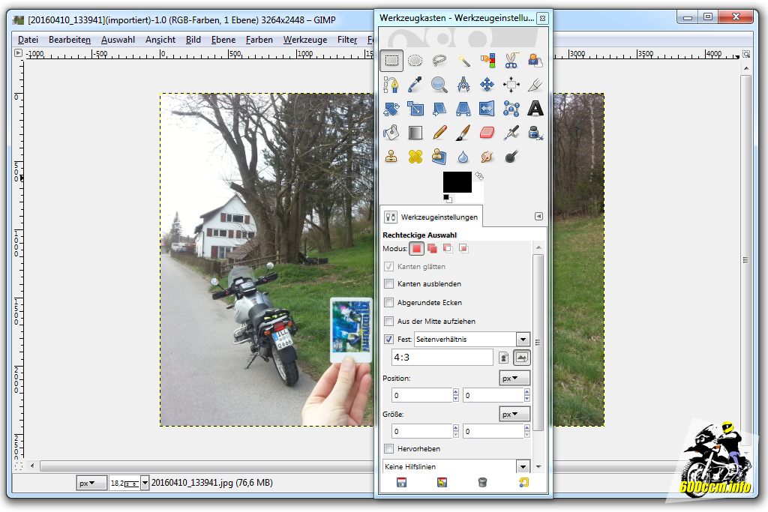The image size is (768, 512).
Task: Open the Seitenverhältnis dropdown
Action: coord(523,340)
